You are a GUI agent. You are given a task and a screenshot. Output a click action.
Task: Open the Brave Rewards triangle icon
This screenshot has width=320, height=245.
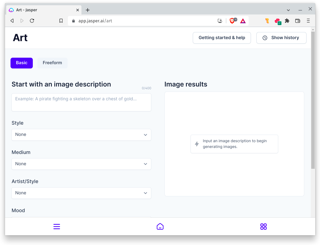coord(243,21)
